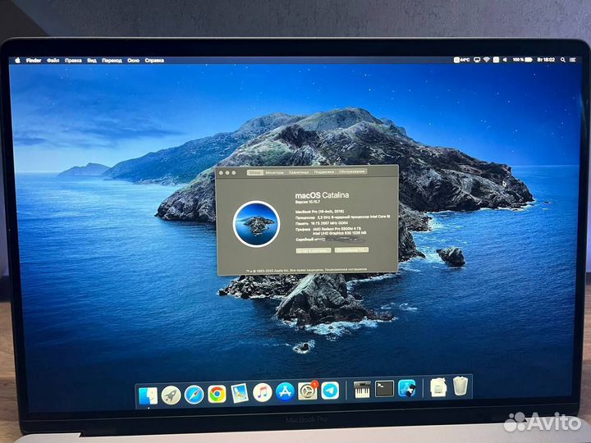Click the macOS Catalina title text
Screen dimensions: 591x443
pos(322,195)
